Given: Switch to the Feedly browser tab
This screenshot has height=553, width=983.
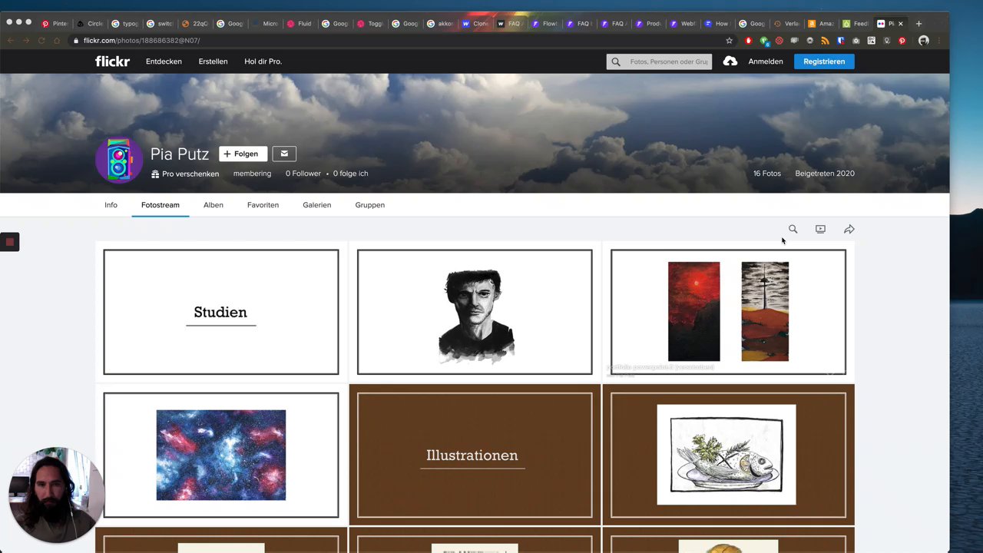Looking at the screenshot, I should (855, 24).
